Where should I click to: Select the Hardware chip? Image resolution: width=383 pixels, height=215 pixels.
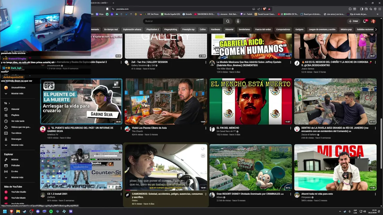(x=215, y=30)
